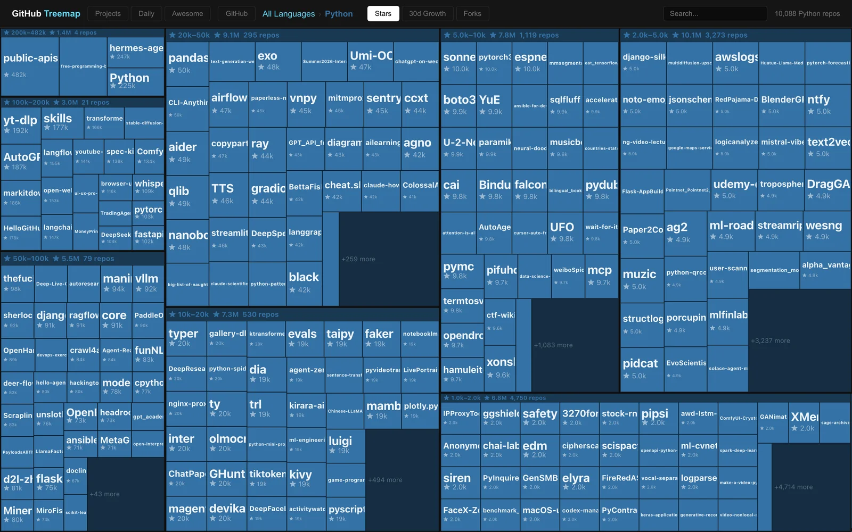Screen dimensions: 852x532
Task: Open the luigi 19k tile
Action: pyautogui.click(x=346, y=446)
